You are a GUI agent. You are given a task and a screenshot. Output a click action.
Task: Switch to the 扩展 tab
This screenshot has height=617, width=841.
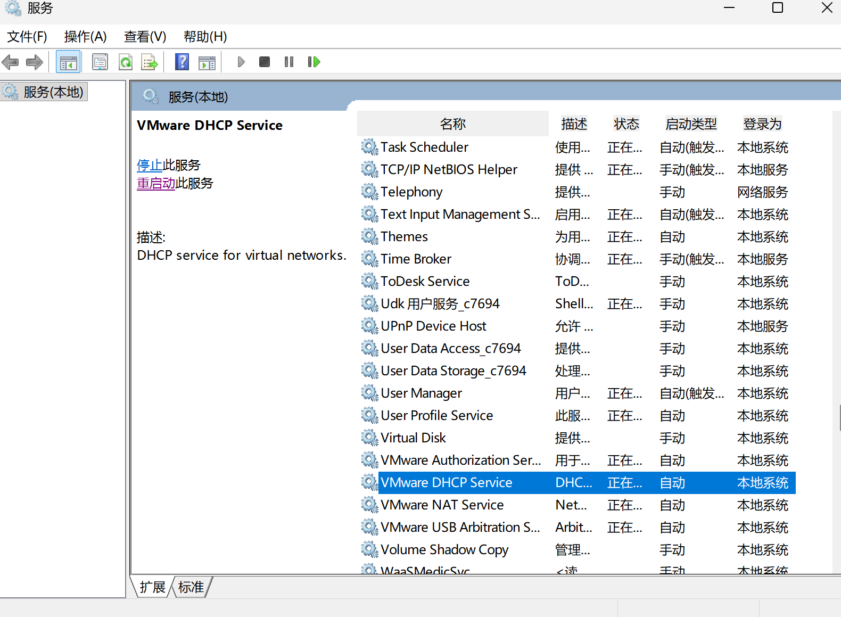coord(153,587)
